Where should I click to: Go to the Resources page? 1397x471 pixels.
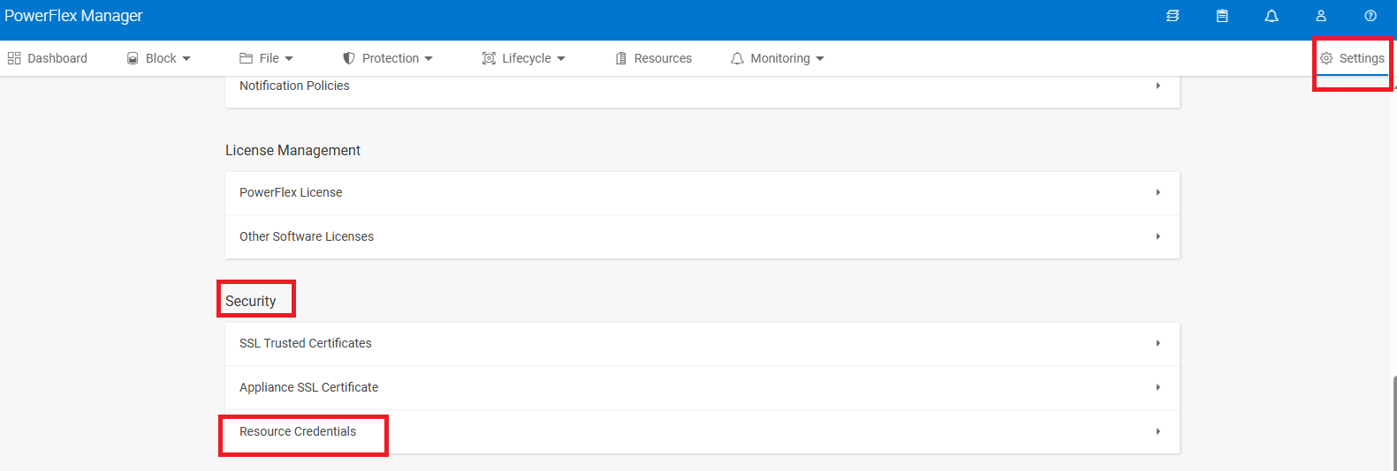coord(654,58)
